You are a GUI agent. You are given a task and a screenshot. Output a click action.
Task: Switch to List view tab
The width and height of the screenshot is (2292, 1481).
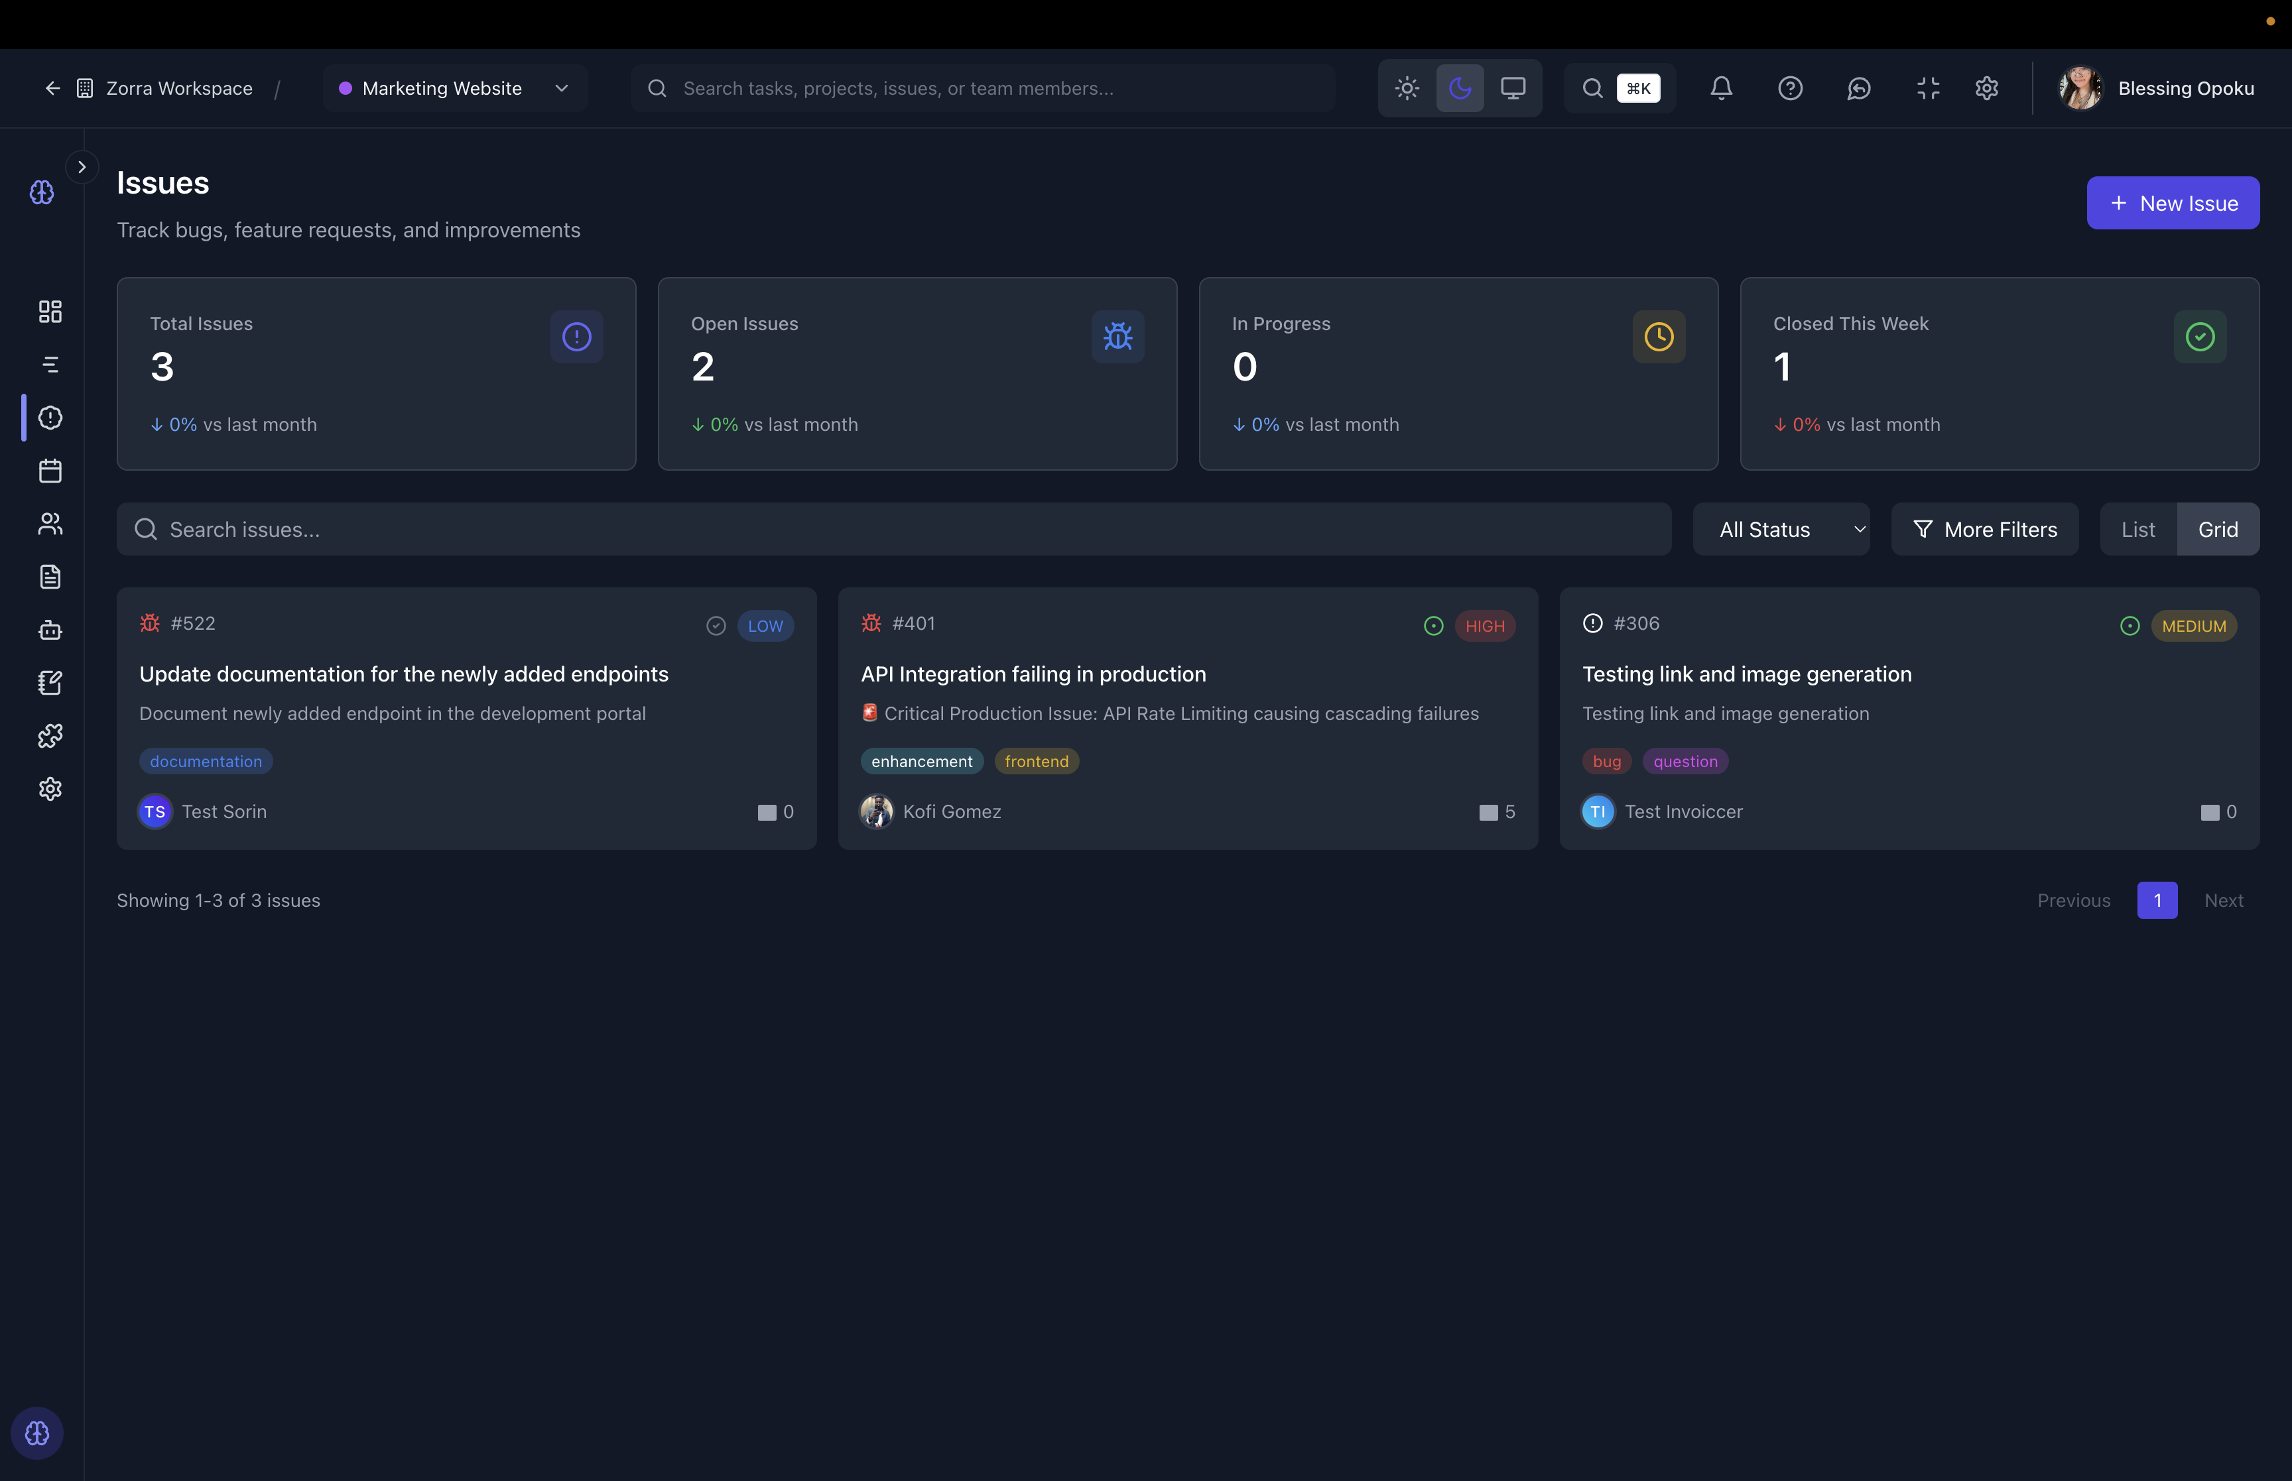[x=2137, y=530]
